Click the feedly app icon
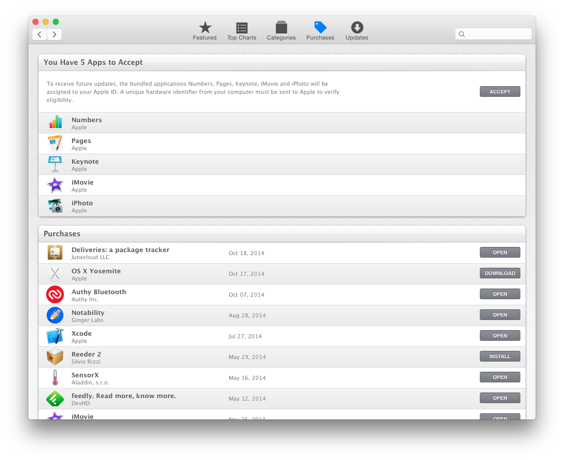 click(55, 399)
